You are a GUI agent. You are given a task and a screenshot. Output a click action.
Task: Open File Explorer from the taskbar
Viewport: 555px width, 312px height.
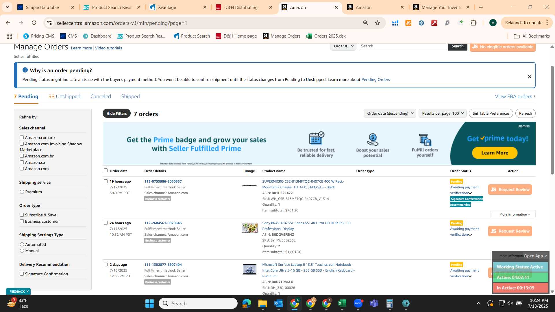262,303
